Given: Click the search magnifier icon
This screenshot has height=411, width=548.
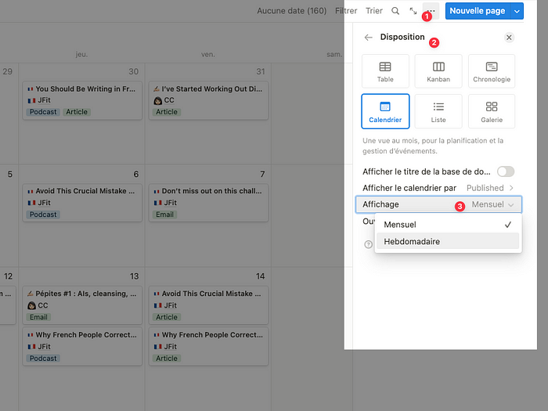Looking at the screenshot, I should (395, 11).
